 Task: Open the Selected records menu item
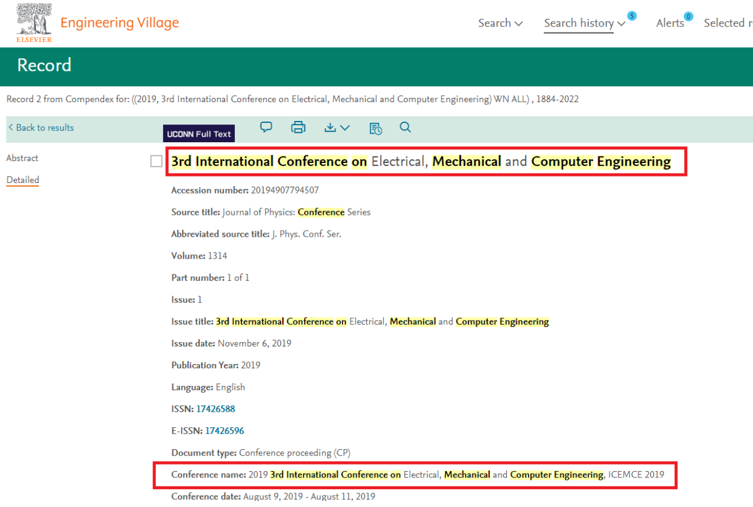point(728,23)
